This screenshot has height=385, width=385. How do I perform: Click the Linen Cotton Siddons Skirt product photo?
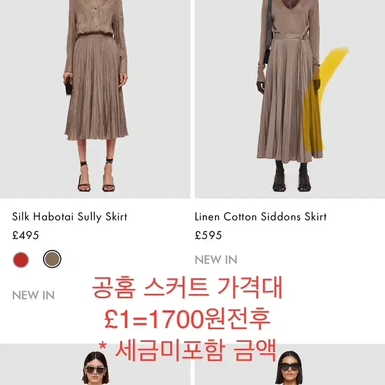290,99
